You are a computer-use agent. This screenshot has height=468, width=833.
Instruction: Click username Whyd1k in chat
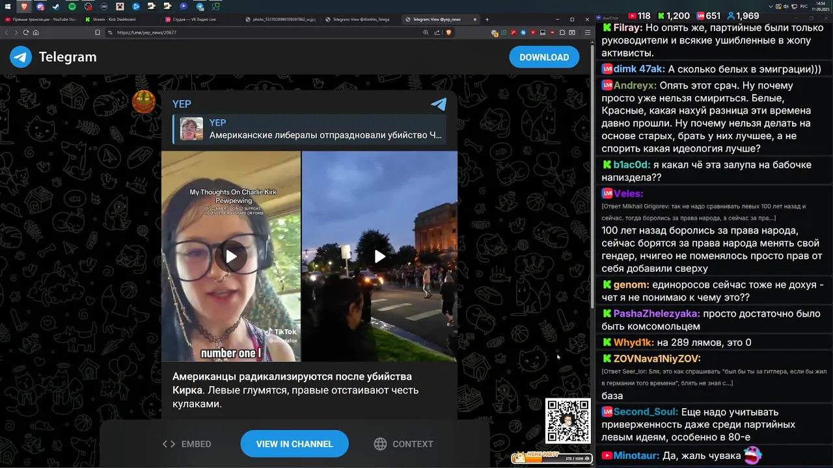[634, 342]
